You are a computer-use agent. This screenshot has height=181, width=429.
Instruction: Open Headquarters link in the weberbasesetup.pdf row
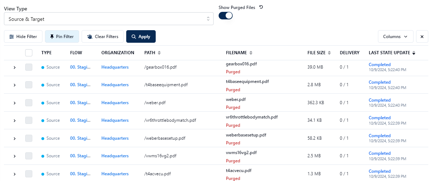115,138
